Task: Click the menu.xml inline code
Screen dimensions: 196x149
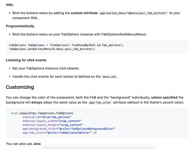Action: coord(109,76)
